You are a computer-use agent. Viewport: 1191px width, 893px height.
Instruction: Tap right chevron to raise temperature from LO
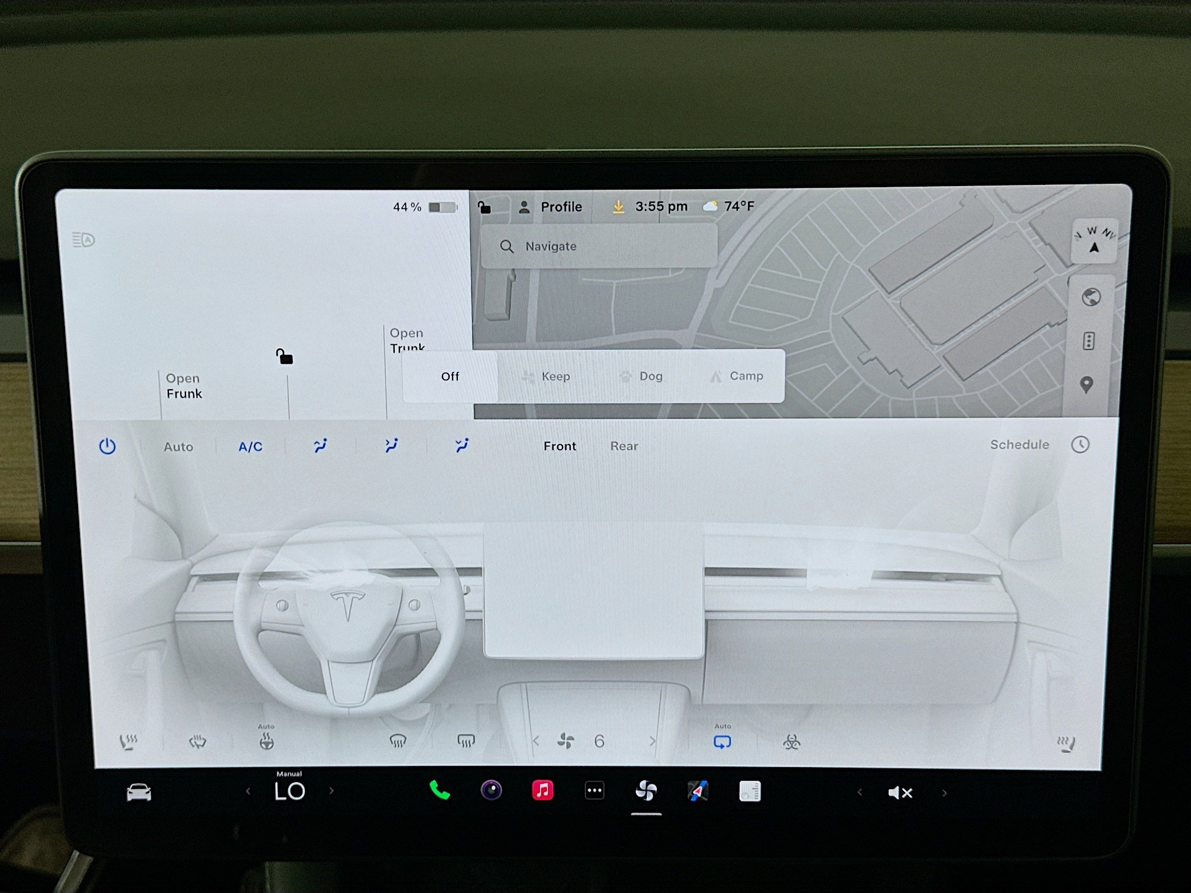pyautogui.click(x=331, y=790)
